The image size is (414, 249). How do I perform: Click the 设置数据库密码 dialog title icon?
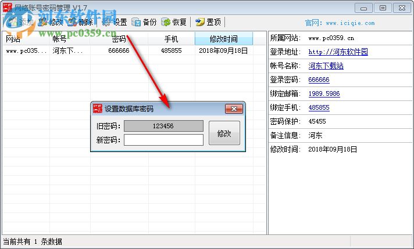tap(98, 109)
